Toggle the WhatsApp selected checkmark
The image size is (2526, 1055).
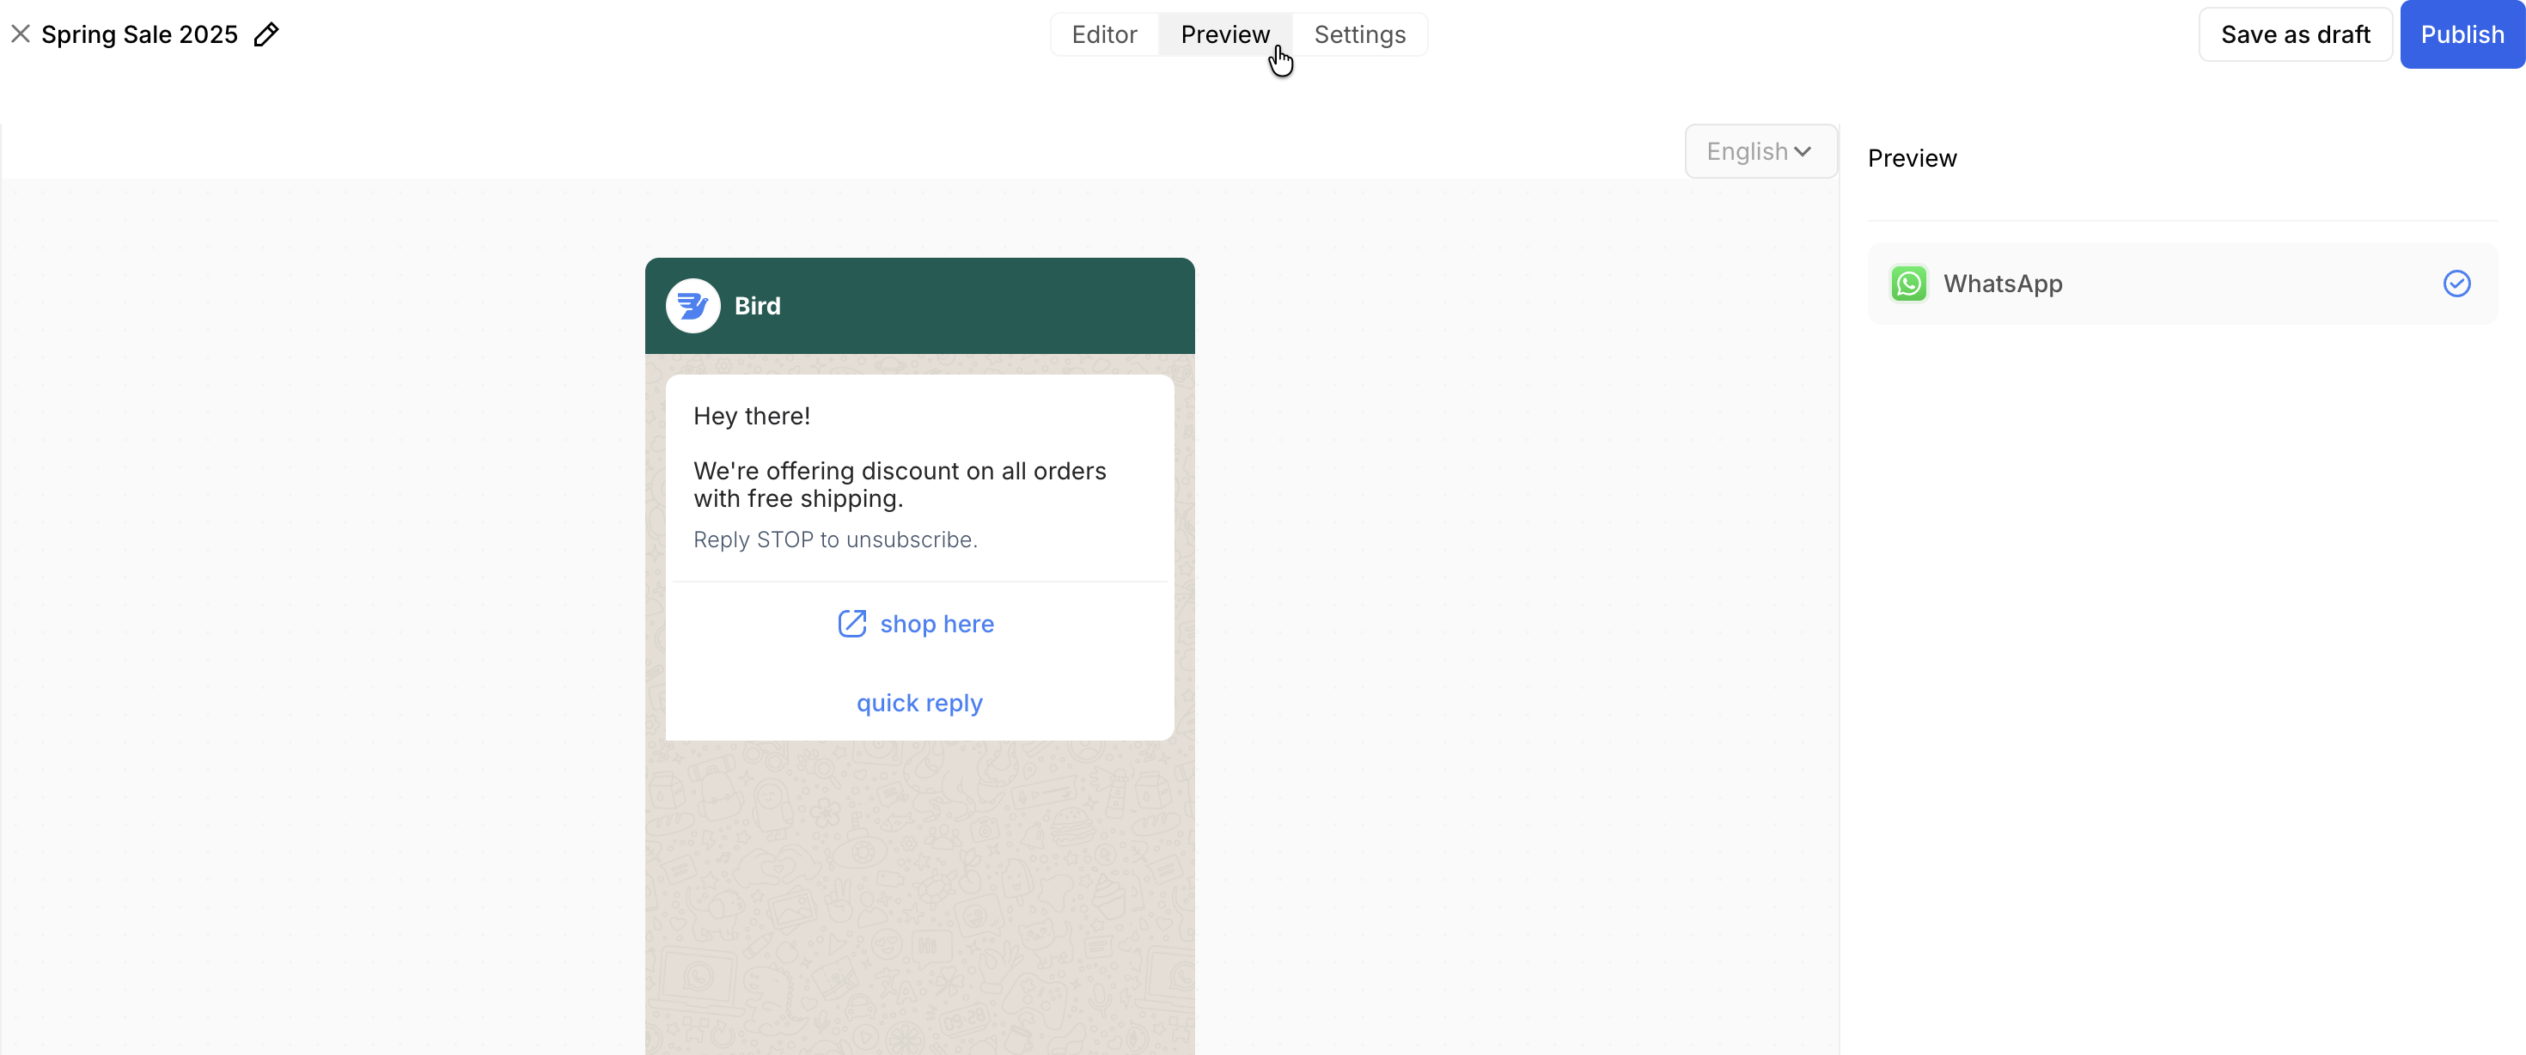(x=2456, y=284)
